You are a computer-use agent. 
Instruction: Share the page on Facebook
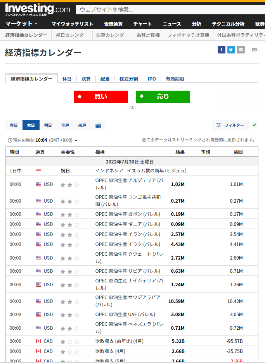tap(222, 50)
